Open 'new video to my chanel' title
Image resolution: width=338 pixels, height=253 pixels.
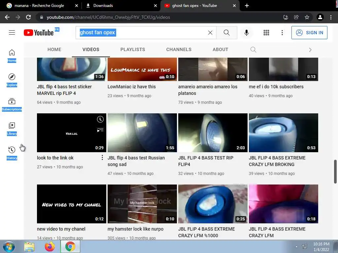click(61, 229)
